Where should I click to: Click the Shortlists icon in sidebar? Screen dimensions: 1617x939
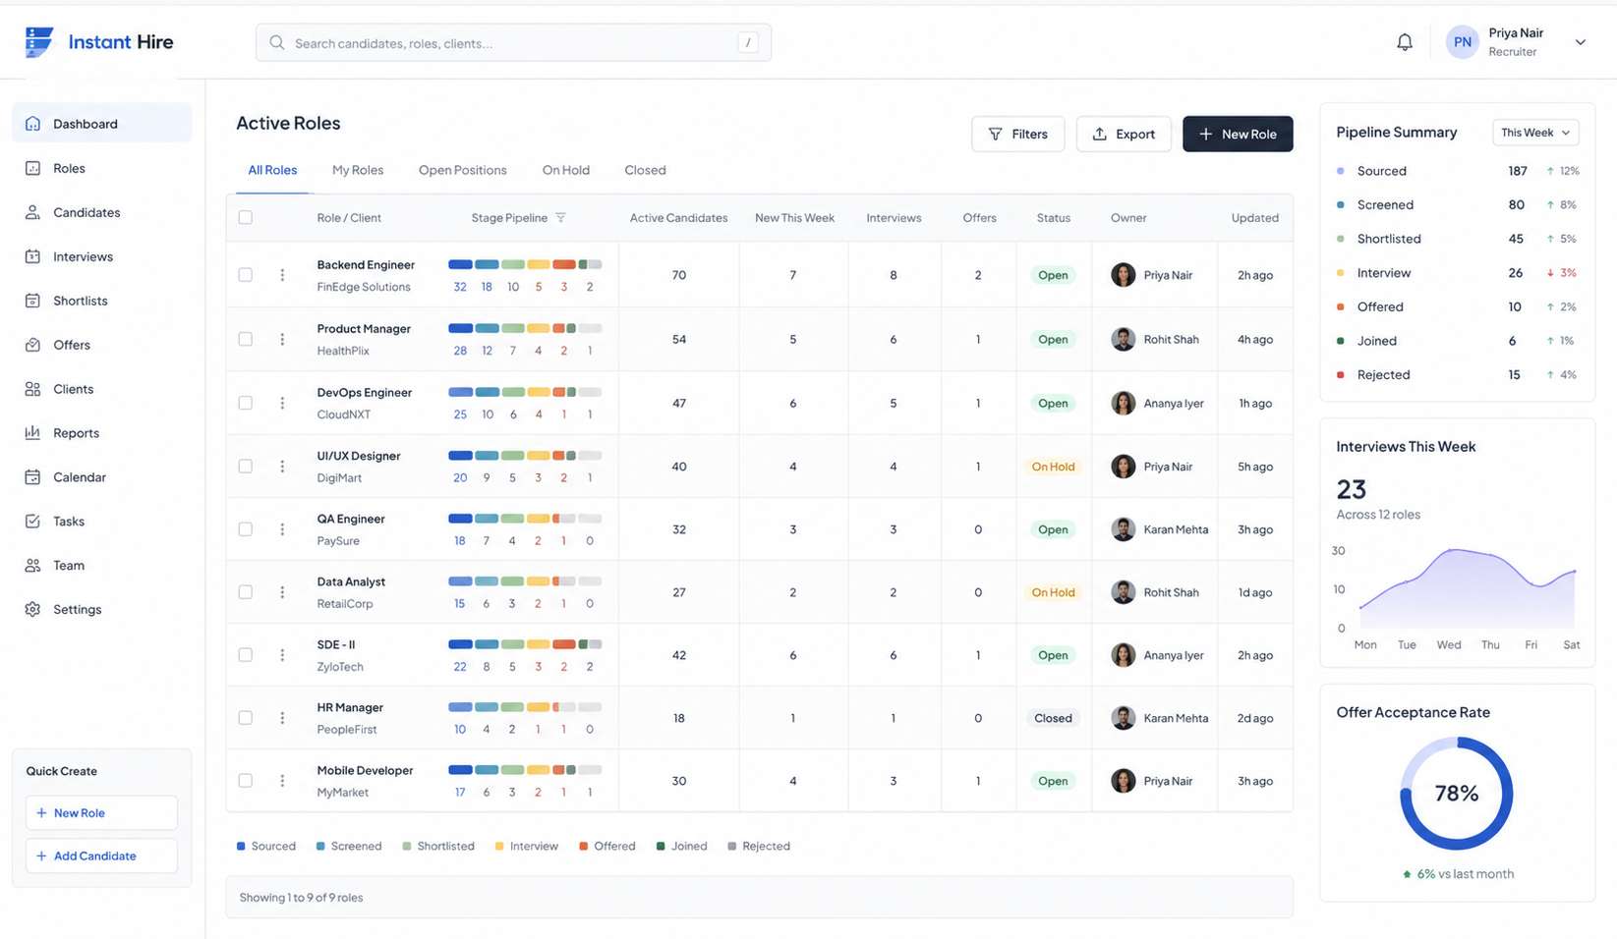pos(32,301)
